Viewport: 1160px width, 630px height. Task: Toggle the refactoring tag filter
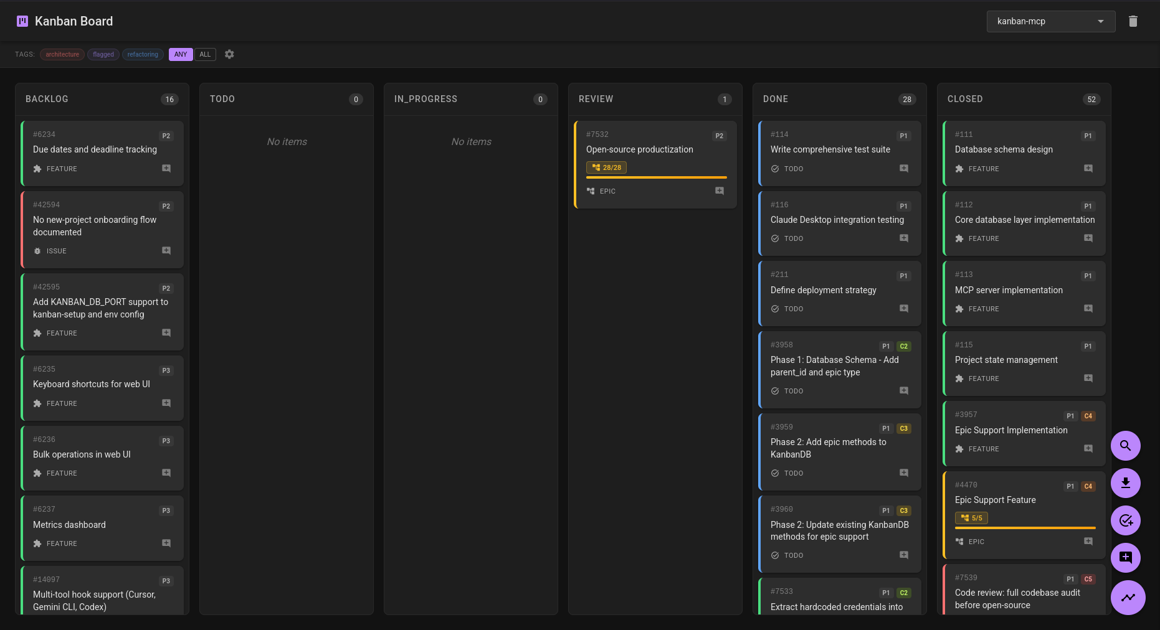[x=143, y=54]
